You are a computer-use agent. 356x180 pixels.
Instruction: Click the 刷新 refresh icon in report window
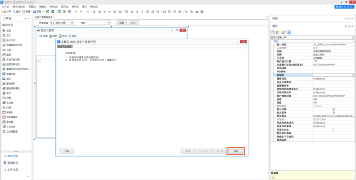click(51, 36)
